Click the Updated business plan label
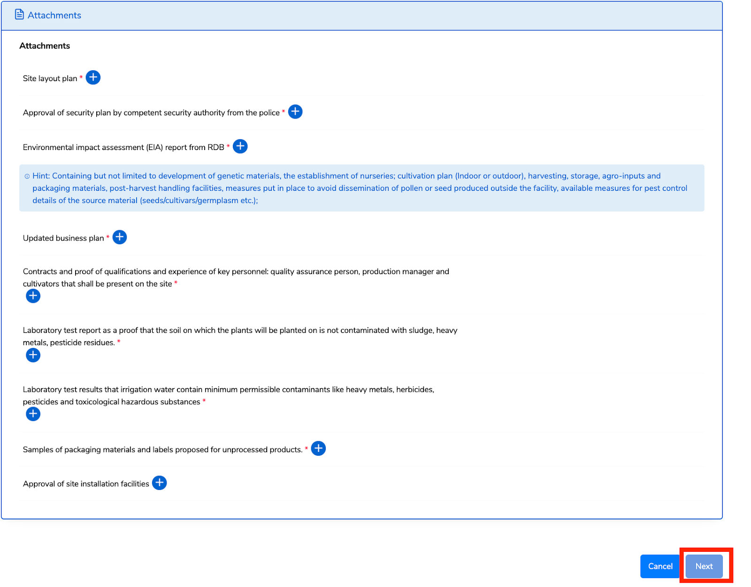 coord(63,238)
